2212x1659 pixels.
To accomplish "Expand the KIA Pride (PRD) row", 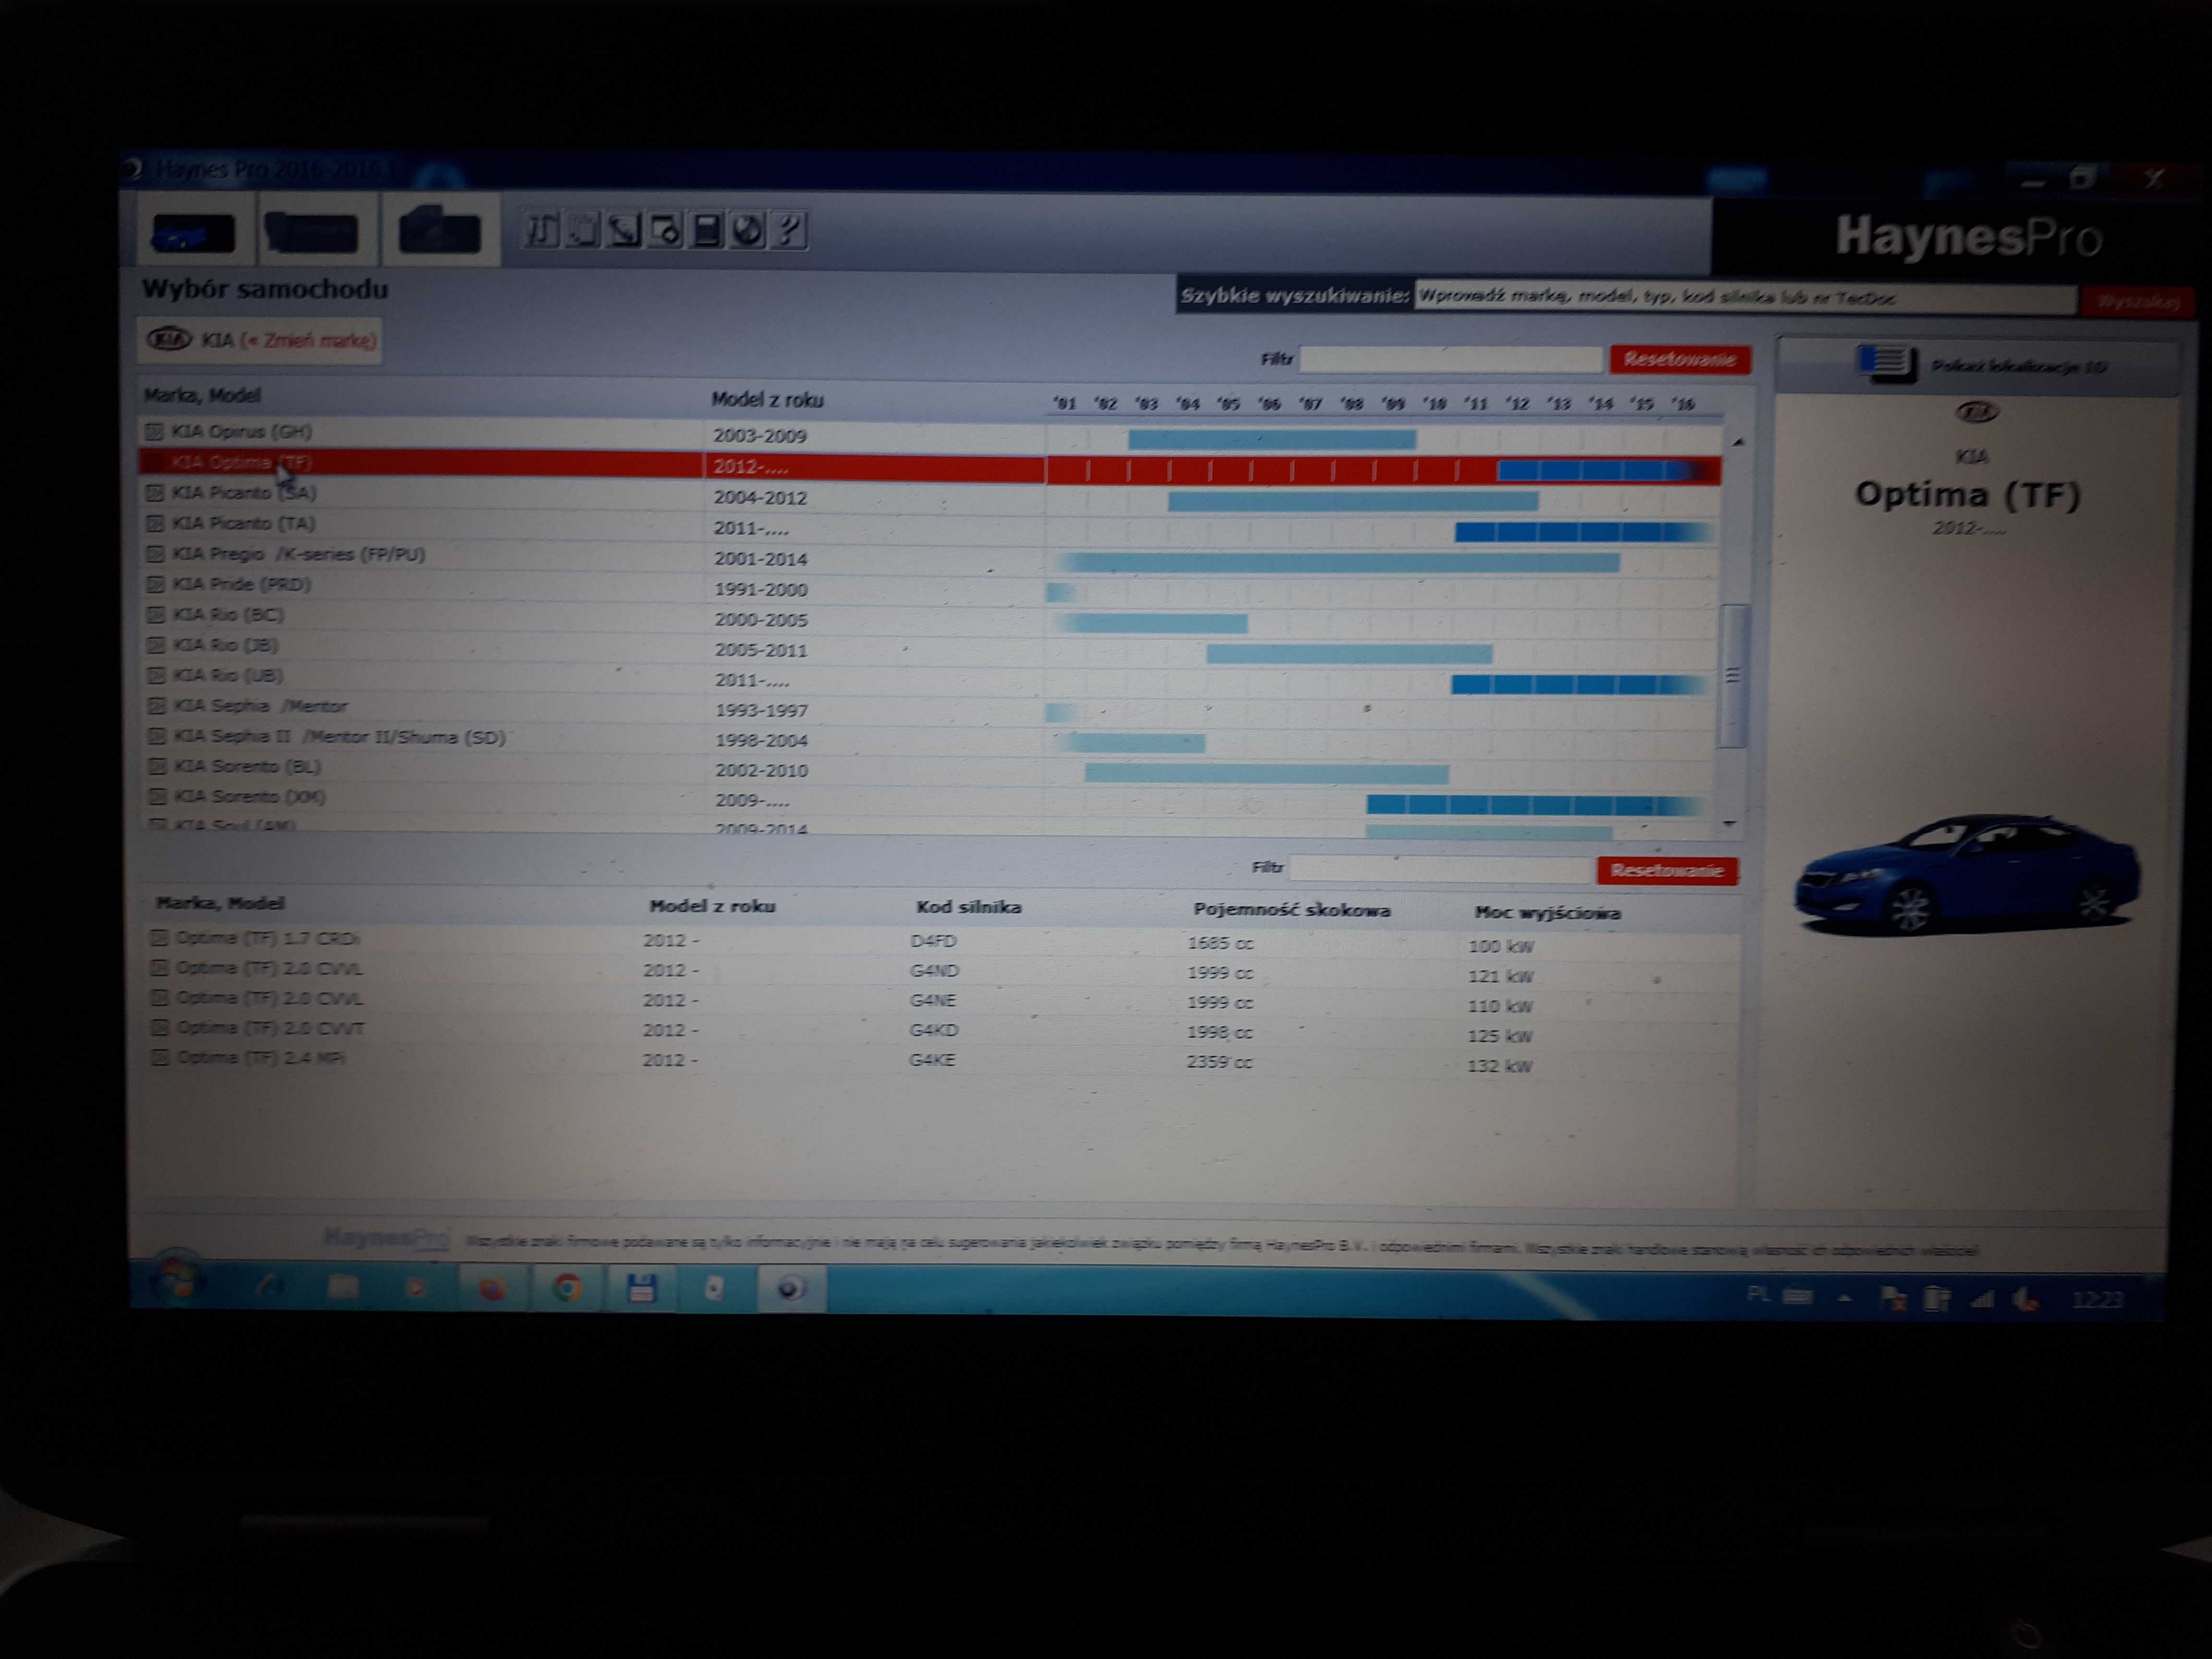I will tap(156, 584).
